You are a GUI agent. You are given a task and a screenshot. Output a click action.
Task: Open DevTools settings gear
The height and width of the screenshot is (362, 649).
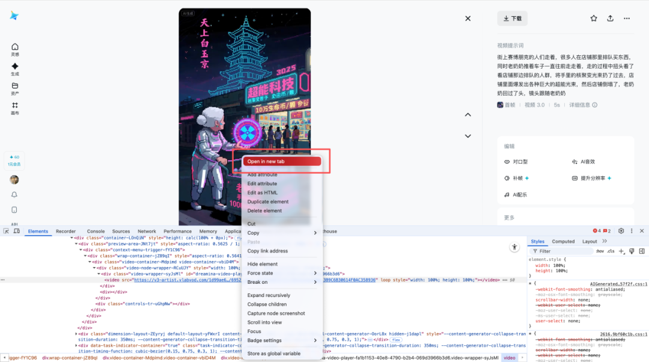click(x=621, y=231)
